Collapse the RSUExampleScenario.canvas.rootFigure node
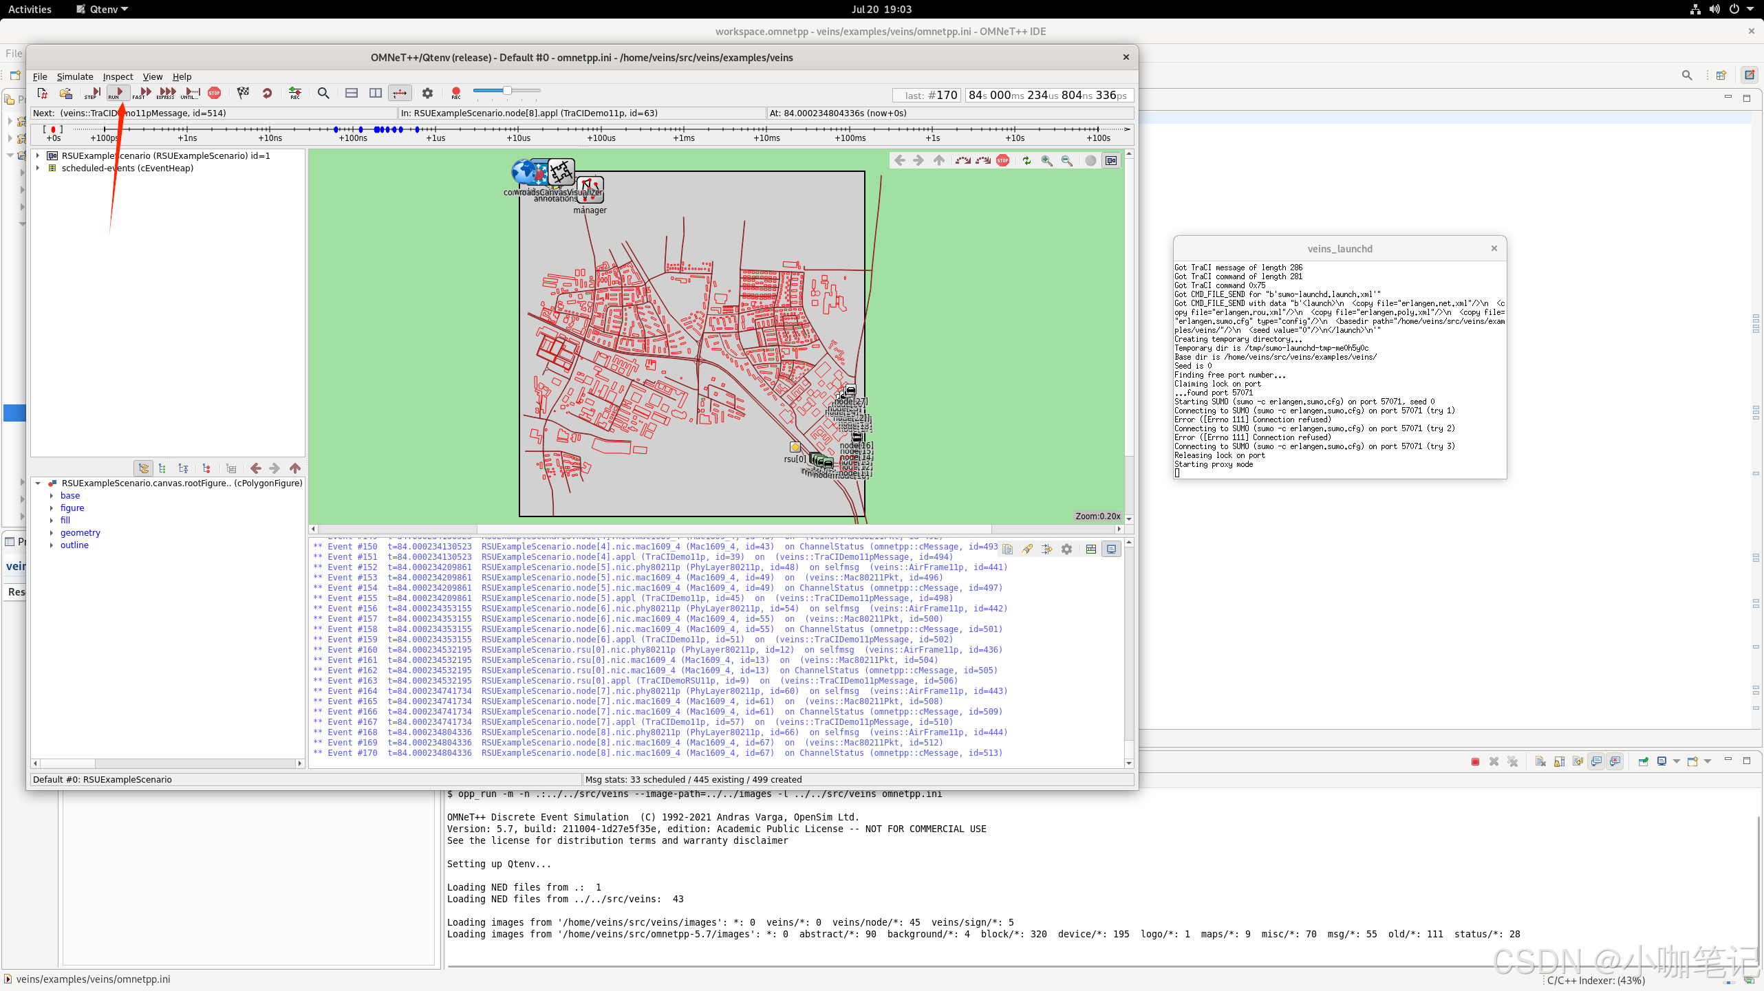 [38, 483]
